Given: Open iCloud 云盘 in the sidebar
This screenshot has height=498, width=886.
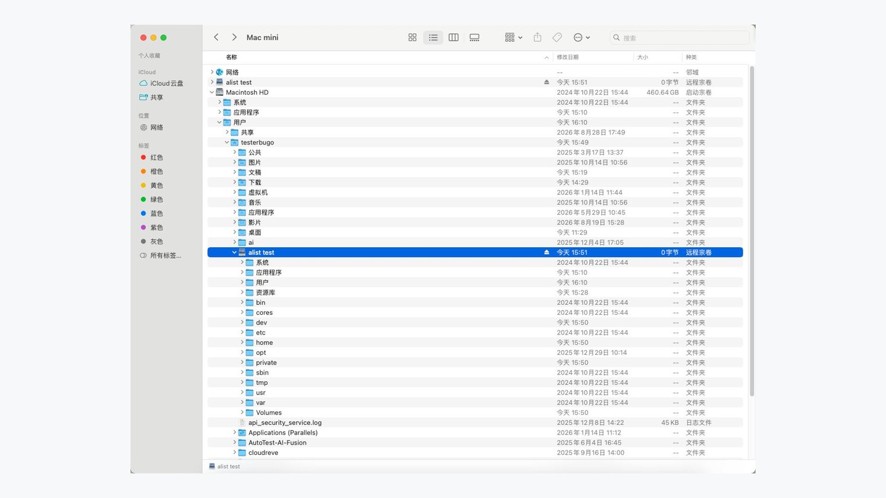Looking at the screenshot, I should [161, 84].
